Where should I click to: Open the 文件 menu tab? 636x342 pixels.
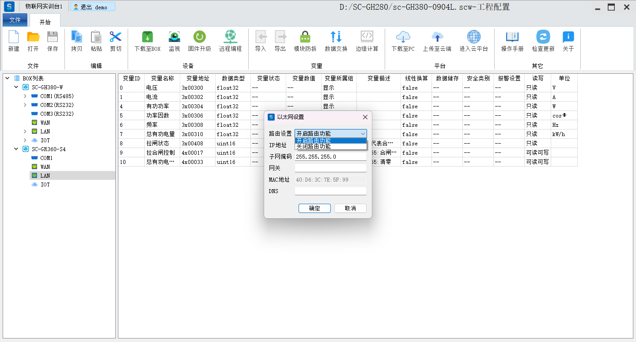(x=15, y=20)
